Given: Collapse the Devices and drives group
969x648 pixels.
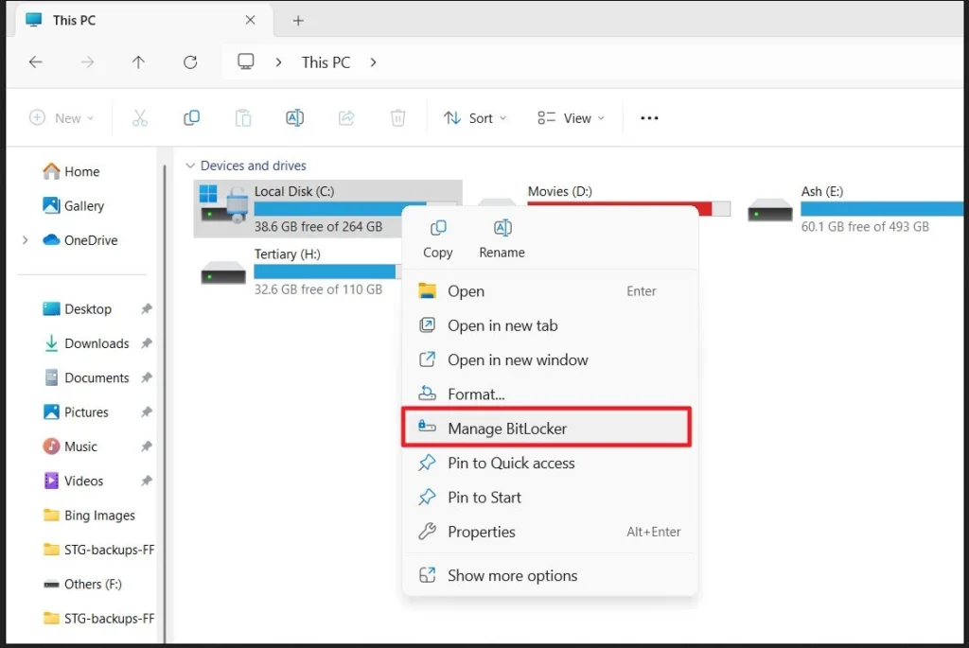Looking at the screenshot, I should pos(191,166).
